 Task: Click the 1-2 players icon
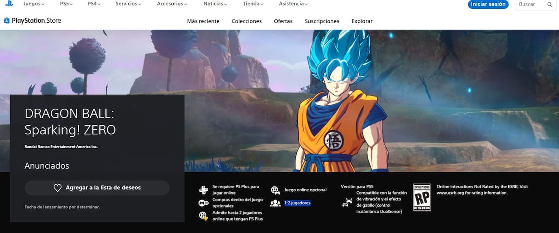(275, 203)
